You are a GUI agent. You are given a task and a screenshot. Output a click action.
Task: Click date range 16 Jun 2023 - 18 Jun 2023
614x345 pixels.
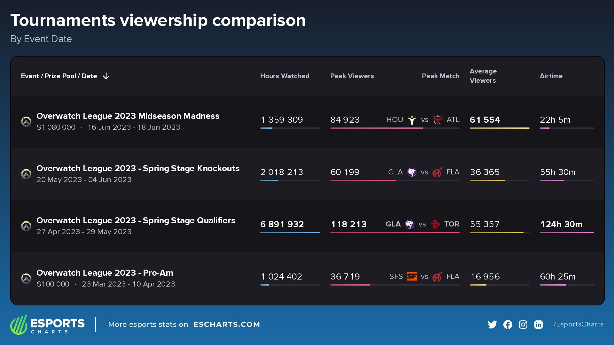point(134,127)
